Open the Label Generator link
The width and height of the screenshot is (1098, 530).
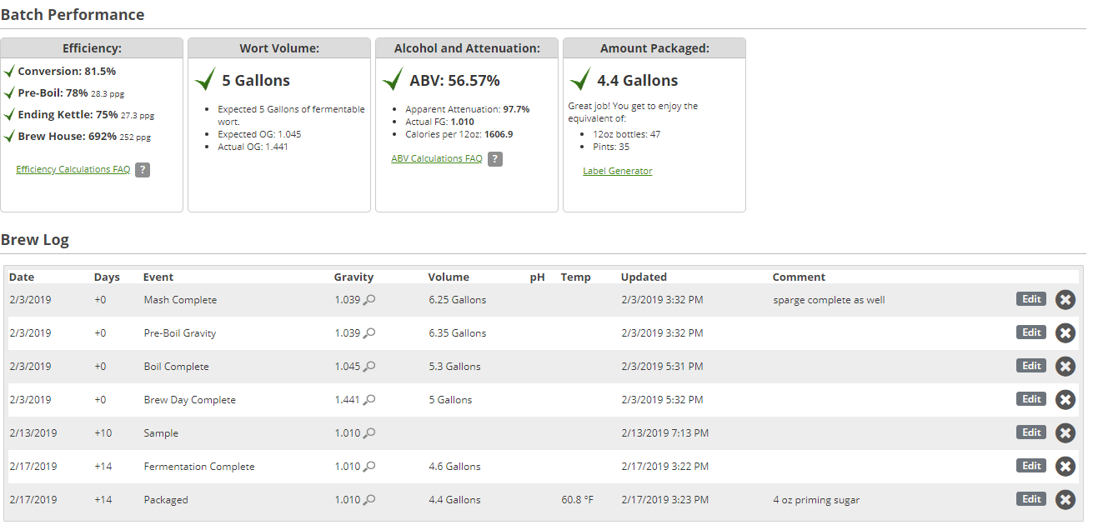[x=617, y=171]
